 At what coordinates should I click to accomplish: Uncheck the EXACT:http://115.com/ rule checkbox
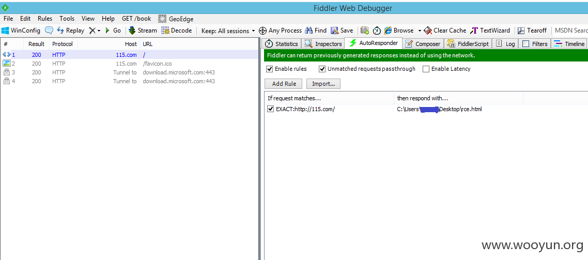click(x=270, y=109)
